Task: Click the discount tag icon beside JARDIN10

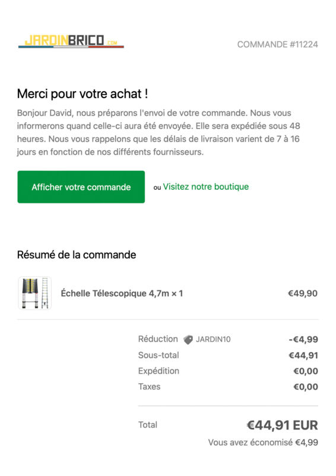Action: 188,339
